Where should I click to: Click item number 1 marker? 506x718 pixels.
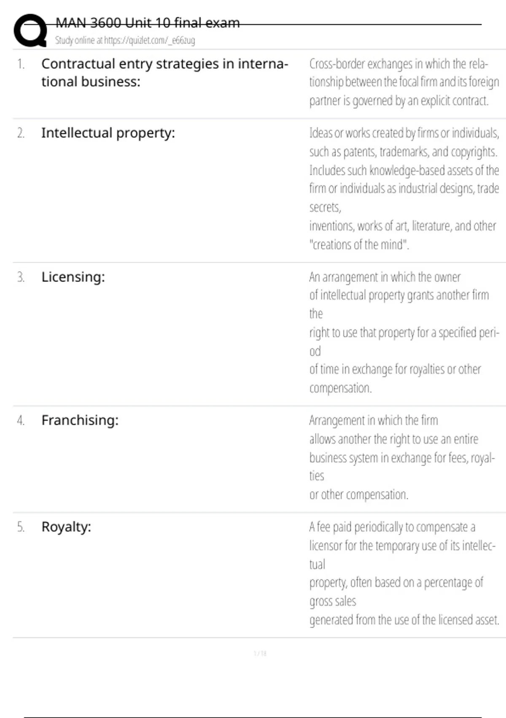(21, 64)
